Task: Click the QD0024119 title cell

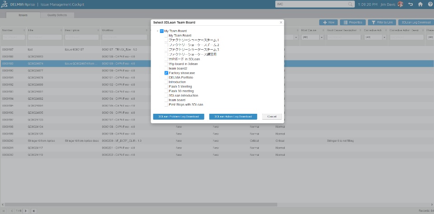Action: tap(35, 155)
